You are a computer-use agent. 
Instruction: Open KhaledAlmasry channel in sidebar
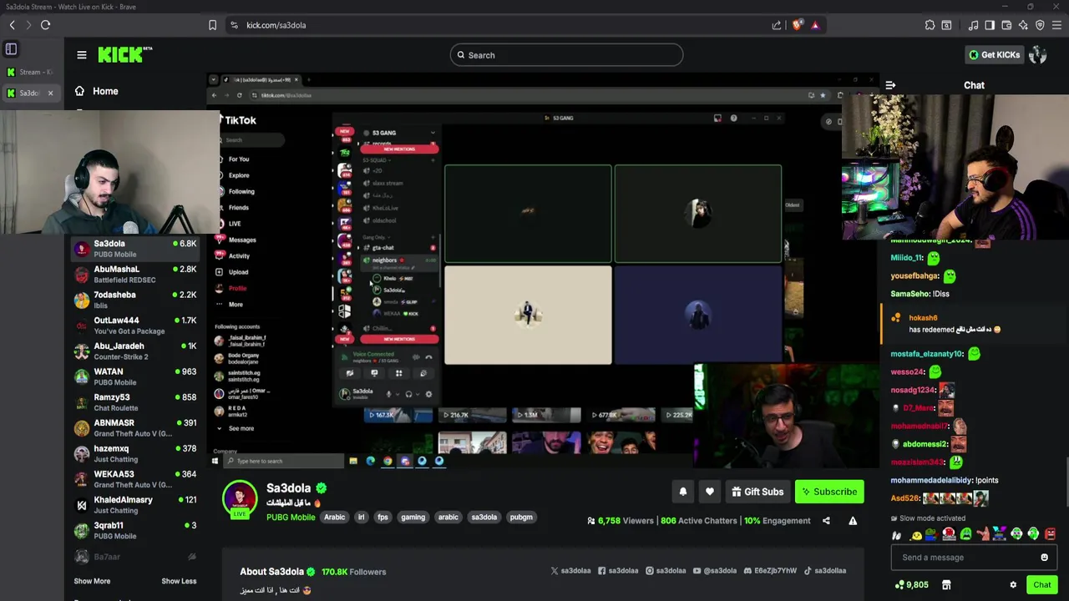tap(135, 505)
